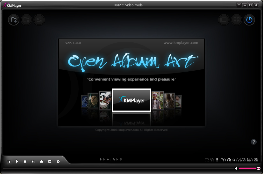Select the center KMPlayer cover thumbnail
Viewport: 263px width, 191px height.
tap(131, 100)
